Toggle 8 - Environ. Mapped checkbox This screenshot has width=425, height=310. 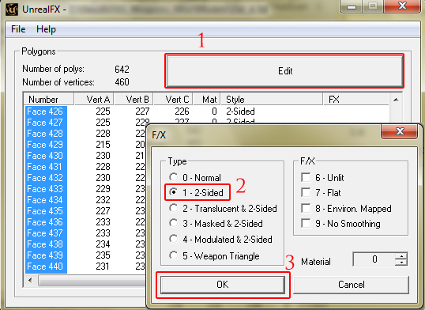point(306,208)
